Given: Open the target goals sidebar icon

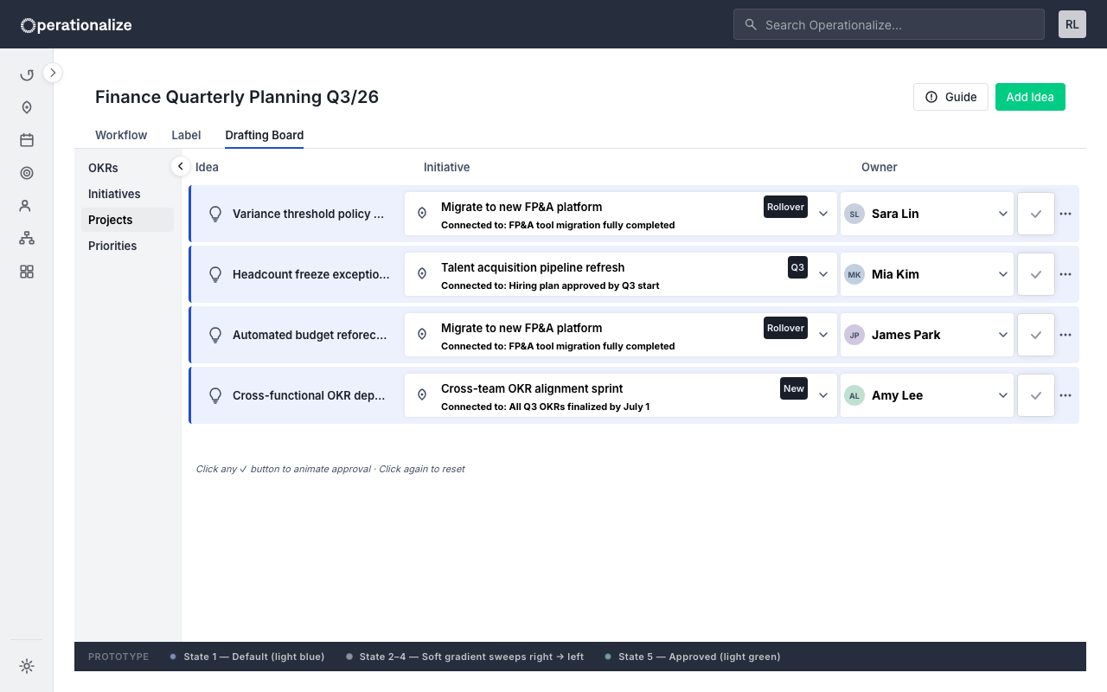Looking at the screenshot, I should [27, 173].
